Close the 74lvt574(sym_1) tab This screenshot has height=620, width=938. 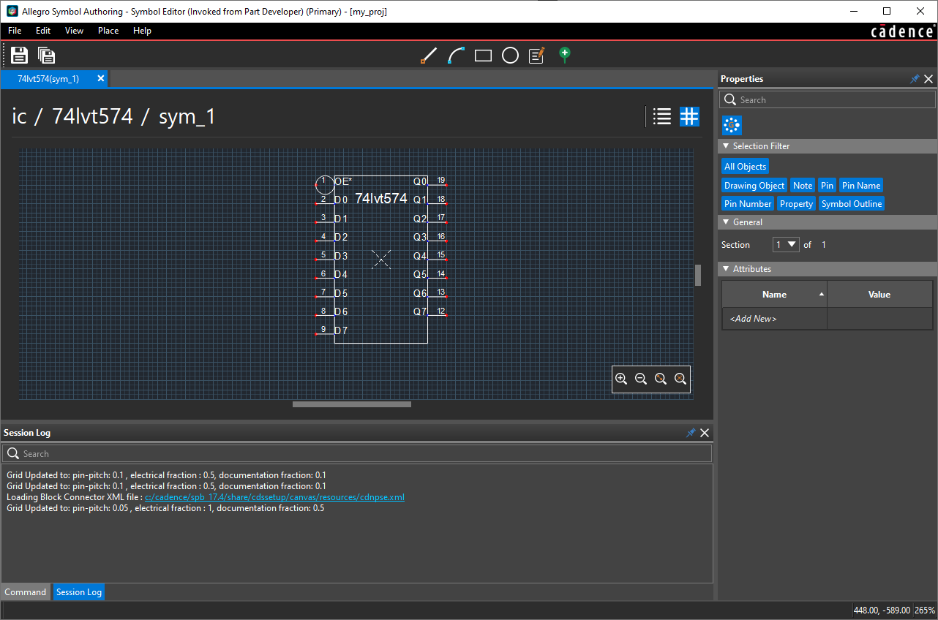click(101, 78)
